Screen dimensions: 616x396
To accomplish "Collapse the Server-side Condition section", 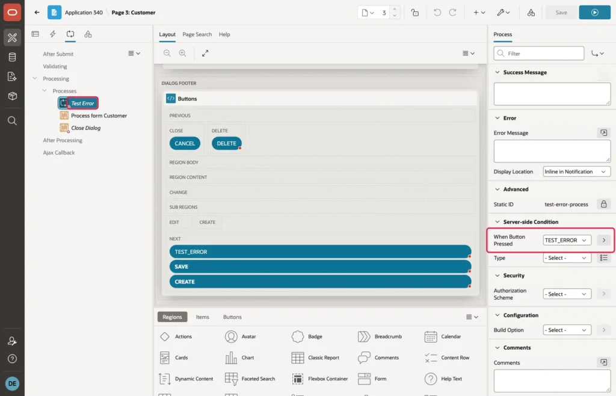I will coord(497,222).
